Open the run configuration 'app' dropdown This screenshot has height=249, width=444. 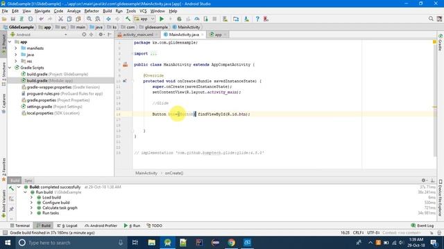pyautogui.click(x=144, y=19)
